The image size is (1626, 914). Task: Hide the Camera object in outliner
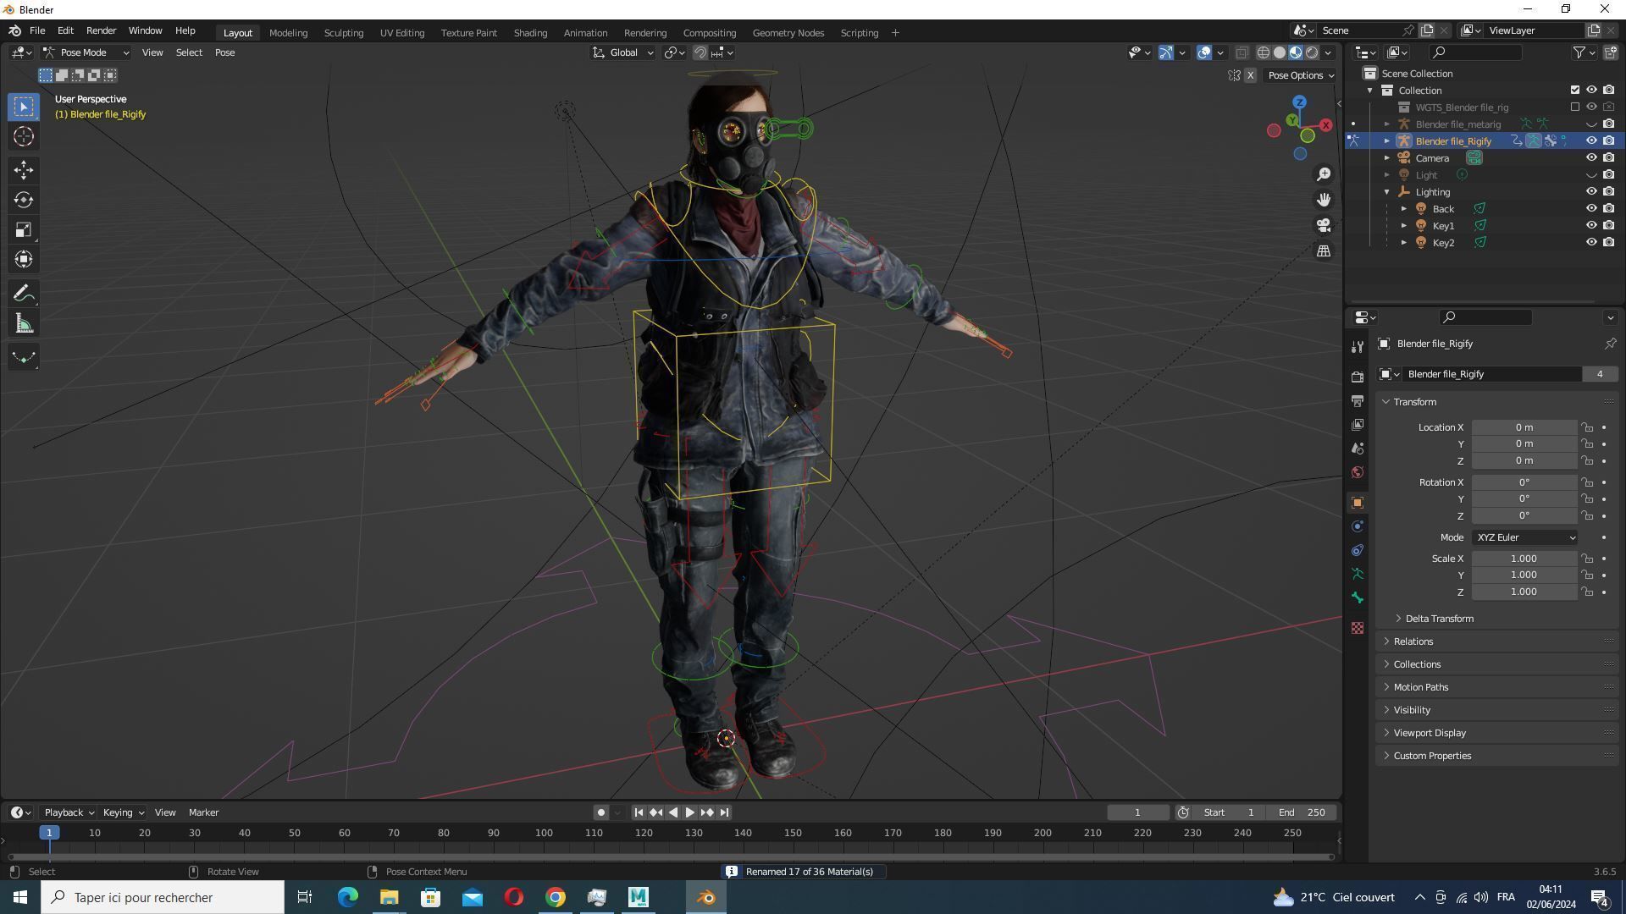point(1591,158)
